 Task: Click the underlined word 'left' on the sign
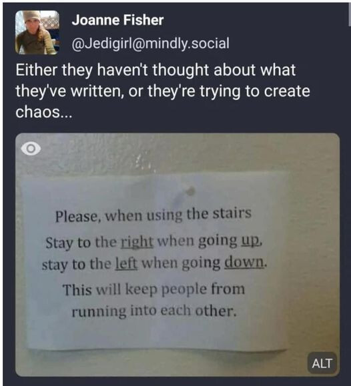coord(126,263)
